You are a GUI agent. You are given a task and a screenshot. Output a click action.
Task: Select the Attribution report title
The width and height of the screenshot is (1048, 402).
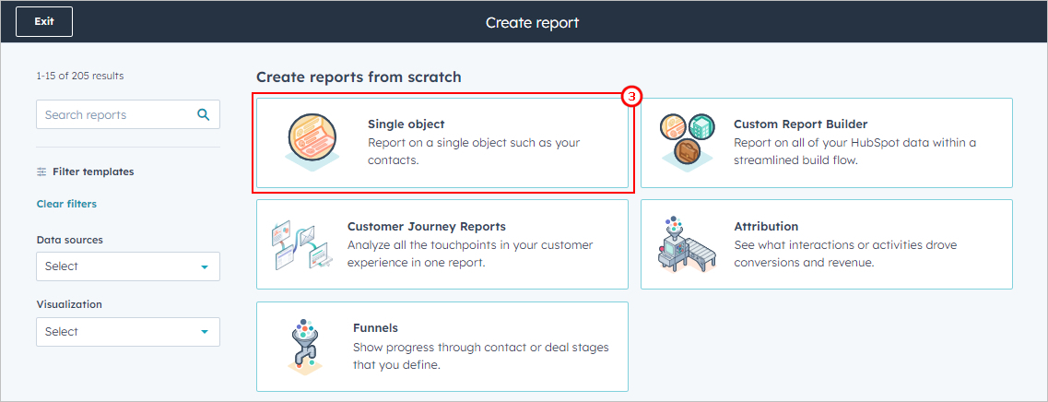coord(766,226)
